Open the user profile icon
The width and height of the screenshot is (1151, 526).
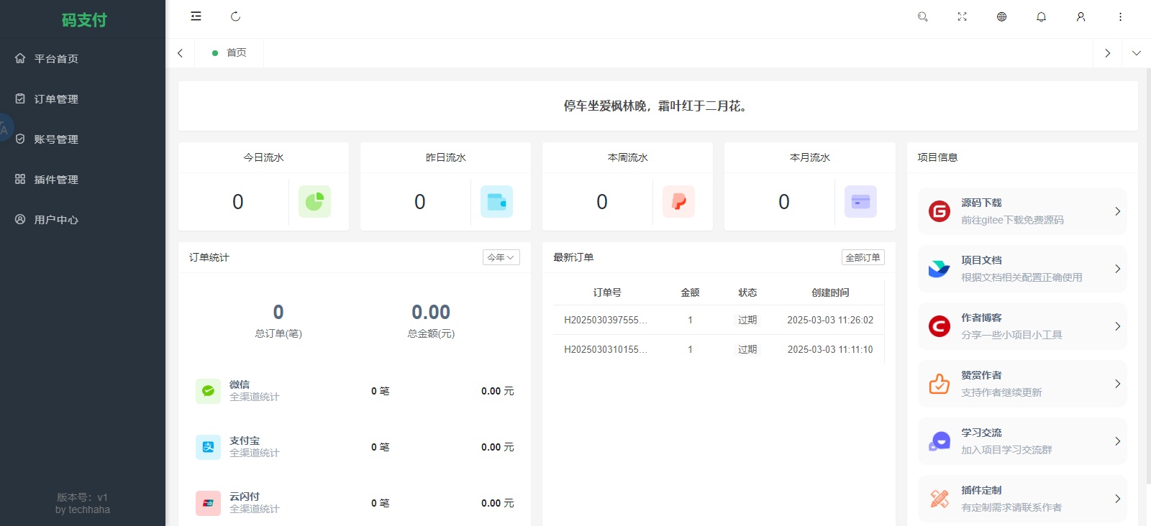coord(1081,17)
